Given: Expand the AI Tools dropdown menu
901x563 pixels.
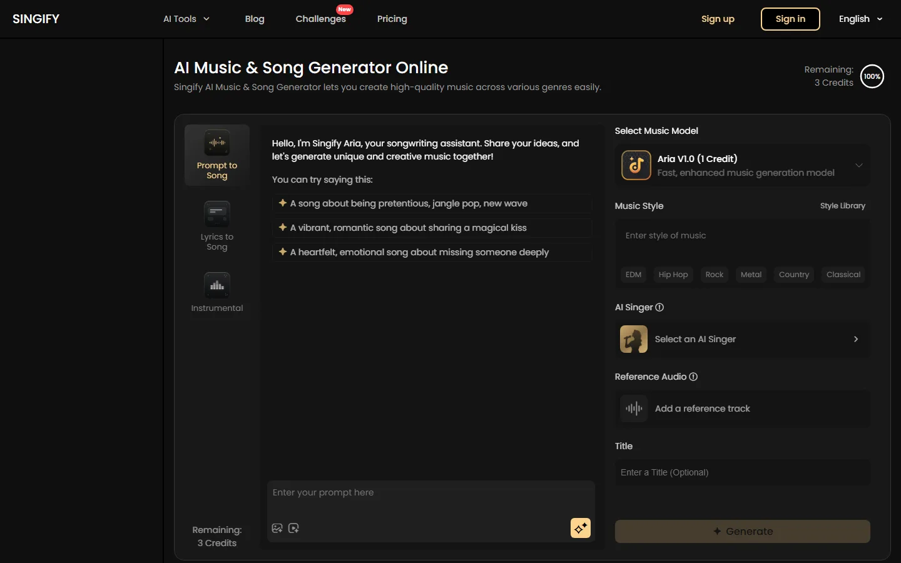Looking at the screenshot, I should (x=186, y=19).
